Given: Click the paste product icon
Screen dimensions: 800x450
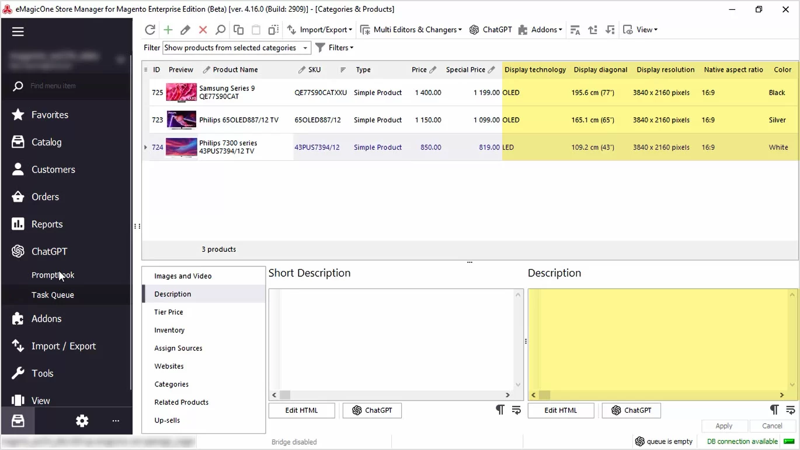Looking at the screenshot, I should point(256,30).
